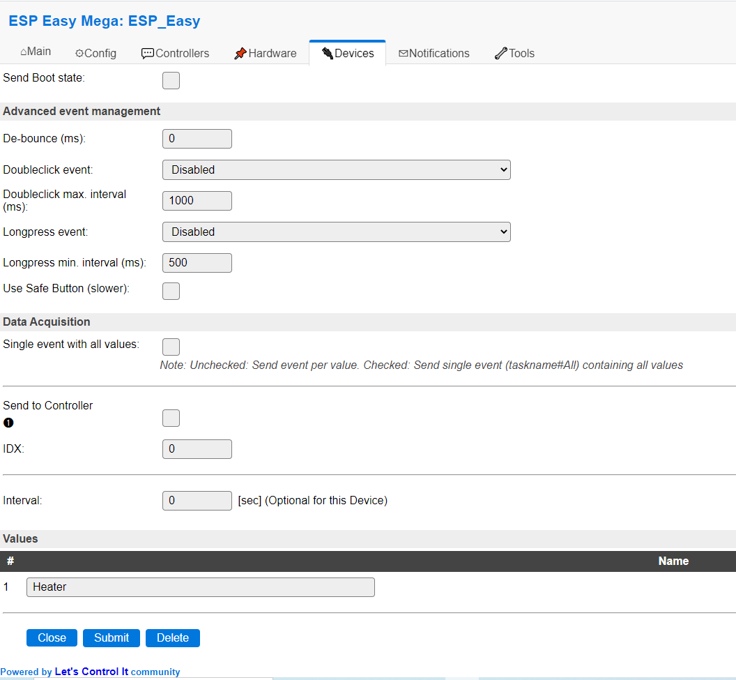Enable the Send to Controller checkbox
This screenshot has width=736, height=680.
(171, 418)
